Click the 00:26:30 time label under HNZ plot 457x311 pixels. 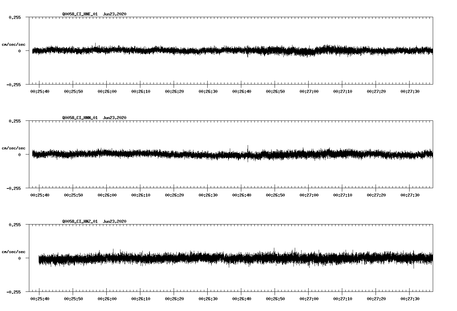click(208, 299)
